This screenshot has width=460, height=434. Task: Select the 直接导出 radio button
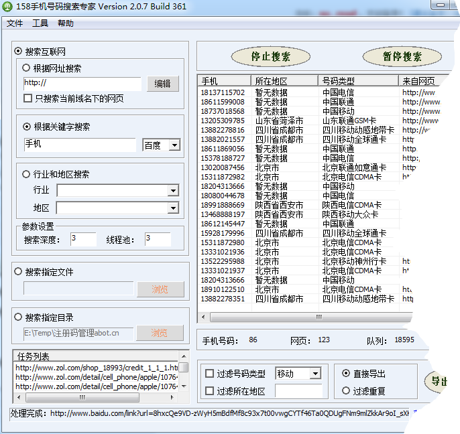click(x=346, y=373)
